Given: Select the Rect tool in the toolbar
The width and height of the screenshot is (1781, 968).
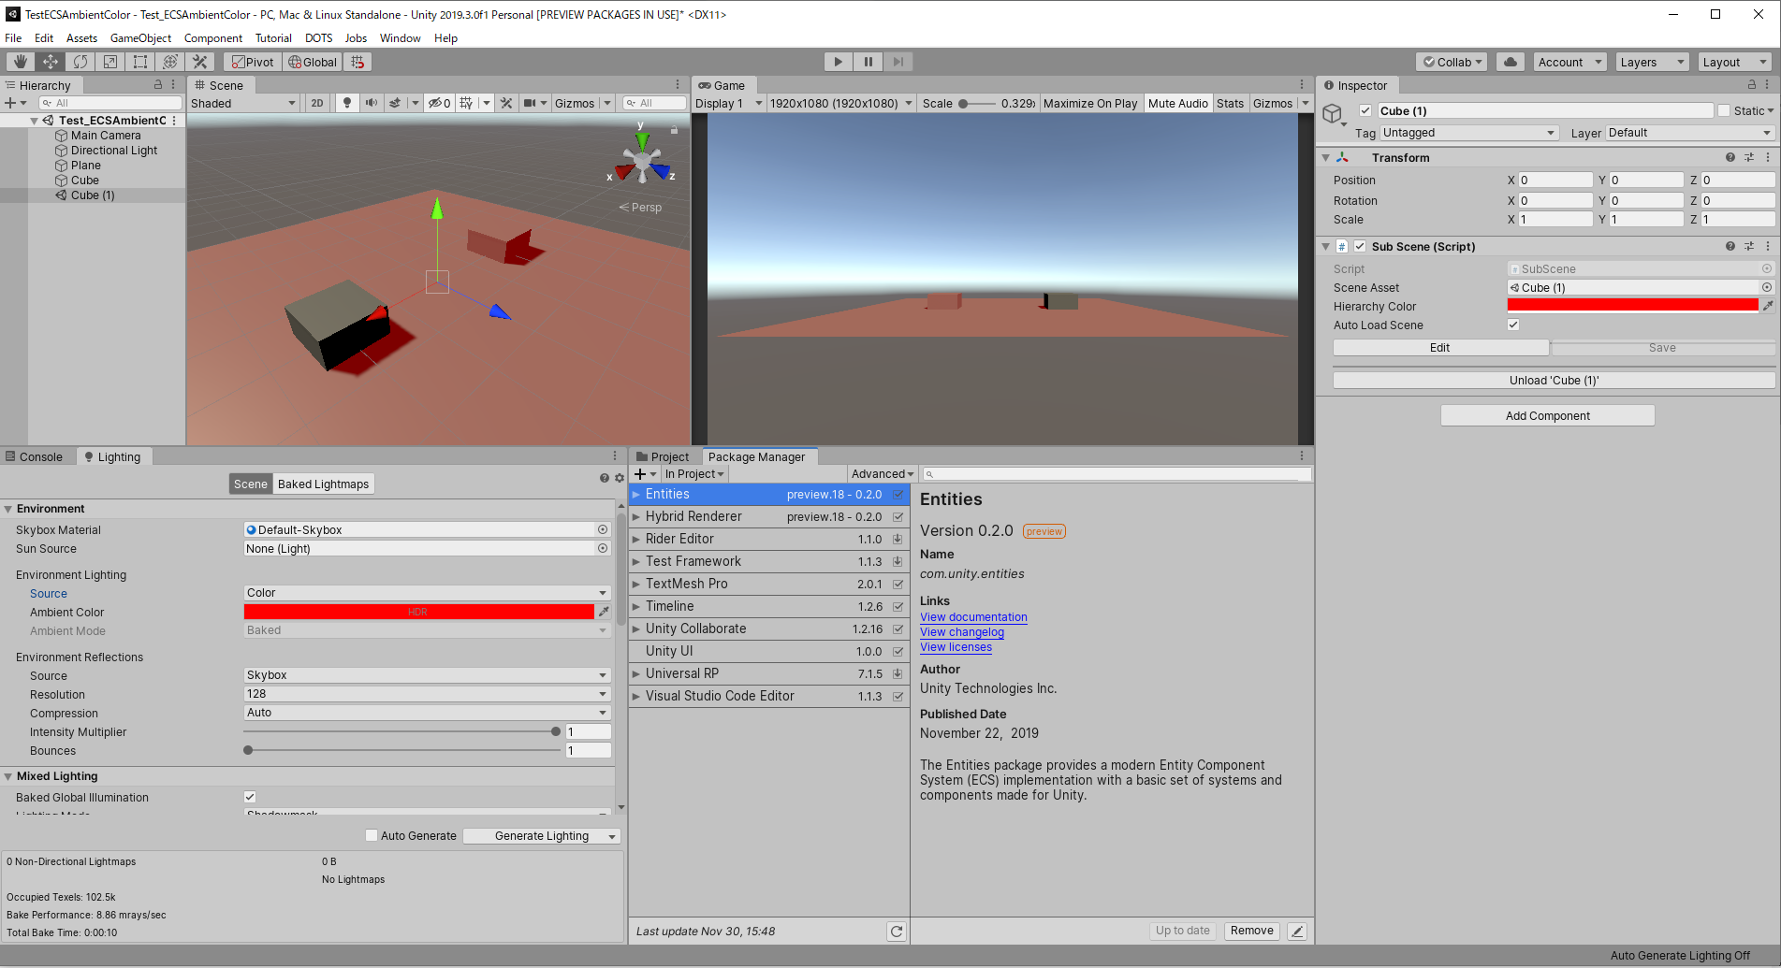Looking at the screenshot, I should pos(140,61).
